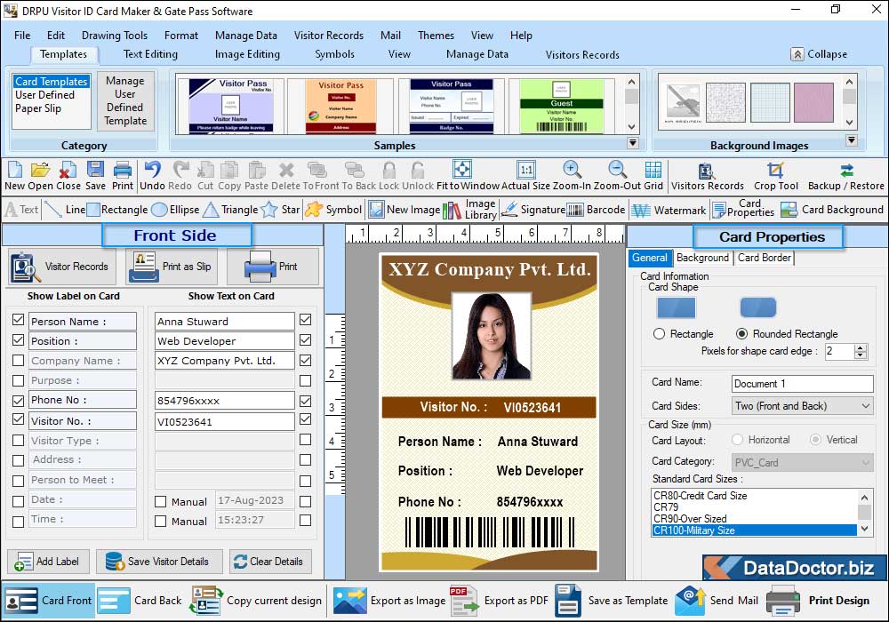The height and width of the screenshot is (622, 889).
Task: Expand the Background Images dropdown
Action: pyautogui.click(x=851, y=140)
